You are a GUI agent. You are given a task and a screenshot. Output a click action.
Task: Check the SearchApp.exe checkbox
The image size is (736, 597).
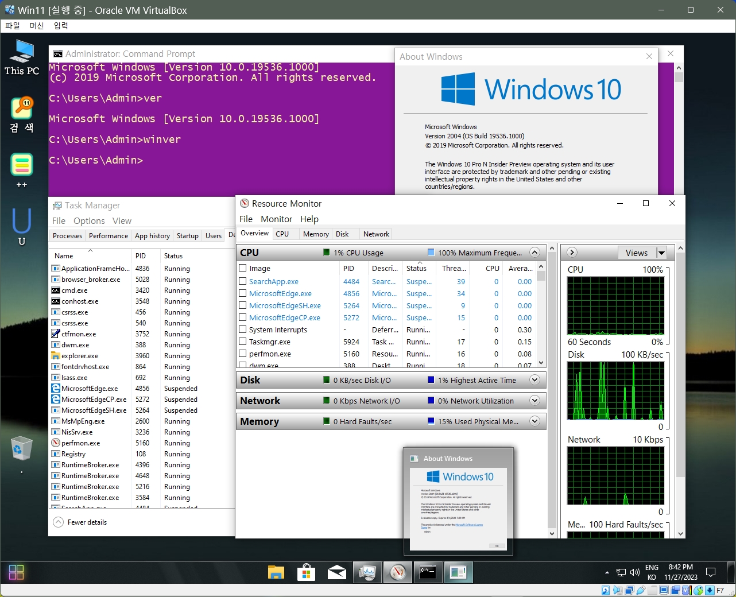243,281
